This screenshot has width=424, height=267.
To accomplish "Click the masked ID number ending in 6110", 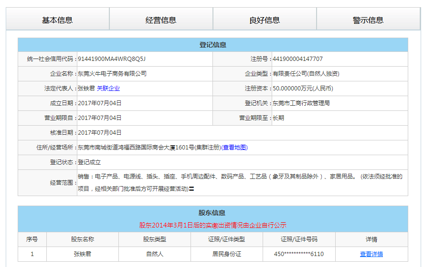I will click(299, 254).
